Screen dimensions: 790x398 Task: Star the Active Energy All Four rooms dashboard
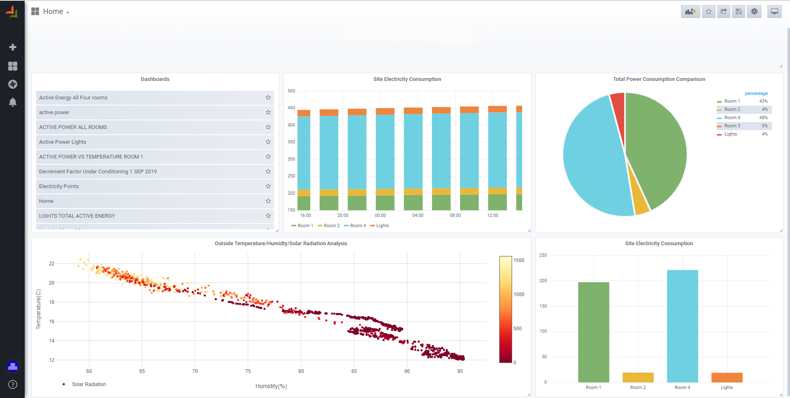268,97
